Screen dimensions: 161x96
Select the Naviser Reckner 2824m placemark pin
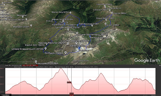pos(68,43)
